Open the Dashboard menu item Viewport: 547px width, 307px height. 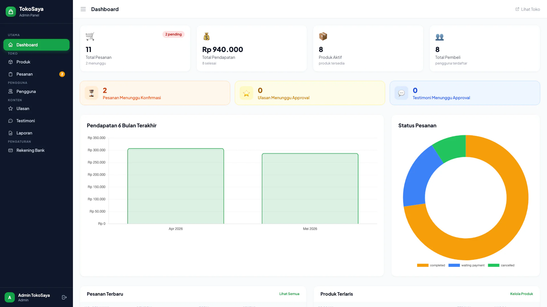[x=36, y=45]
